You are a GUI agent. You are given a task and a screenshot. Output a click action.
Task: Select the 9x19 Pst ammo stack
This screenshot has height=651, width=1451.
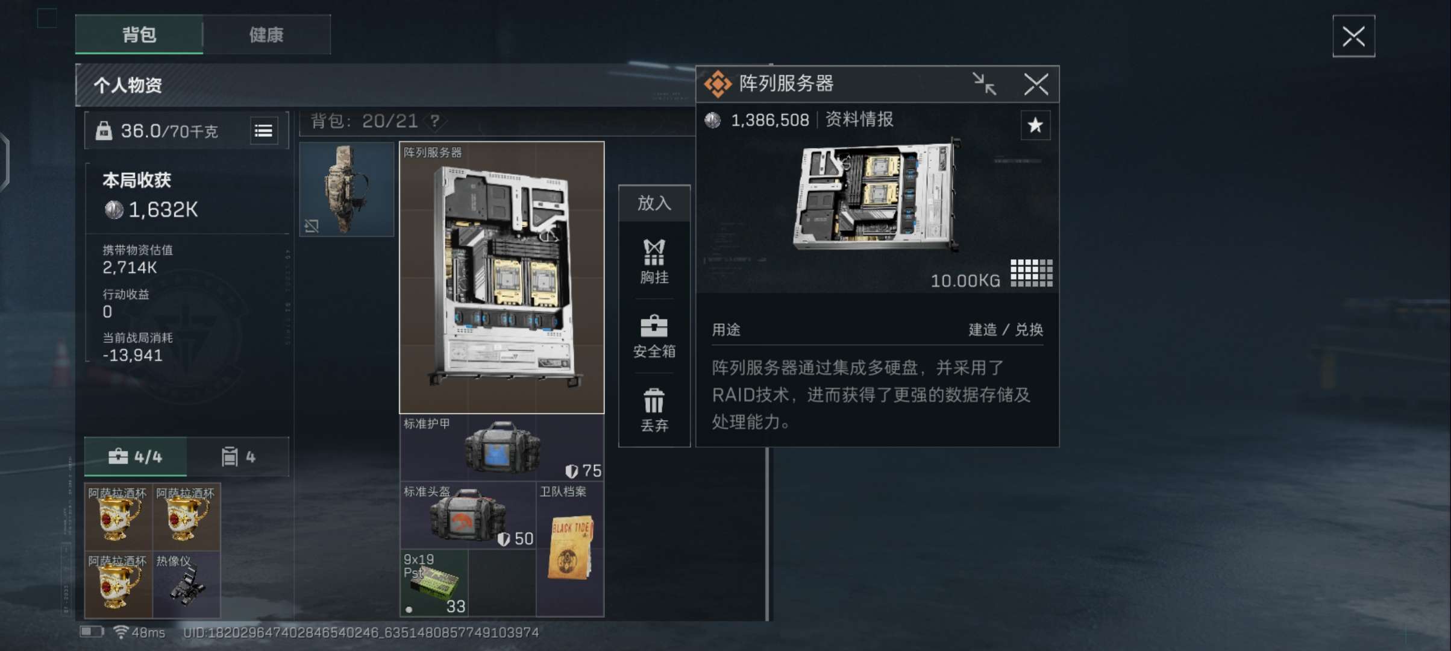coord(434,583)
